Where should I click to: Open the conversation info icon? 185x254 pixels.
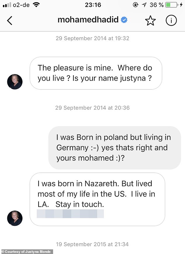171,20
